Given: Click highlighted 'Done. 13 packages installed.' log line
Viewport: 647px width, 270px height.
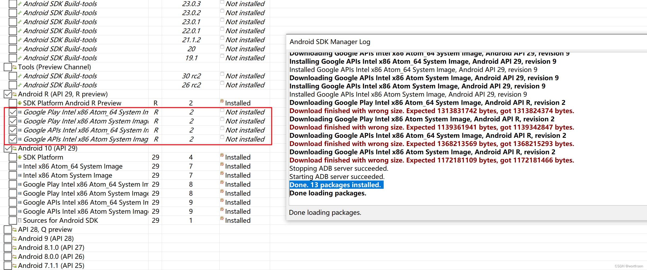Looking at the screenshot, I should 336,185.
